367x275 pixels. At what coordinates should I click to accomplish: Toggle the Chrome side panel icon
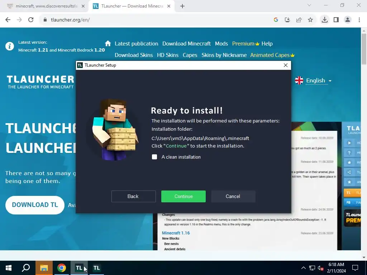coord(336,20)
